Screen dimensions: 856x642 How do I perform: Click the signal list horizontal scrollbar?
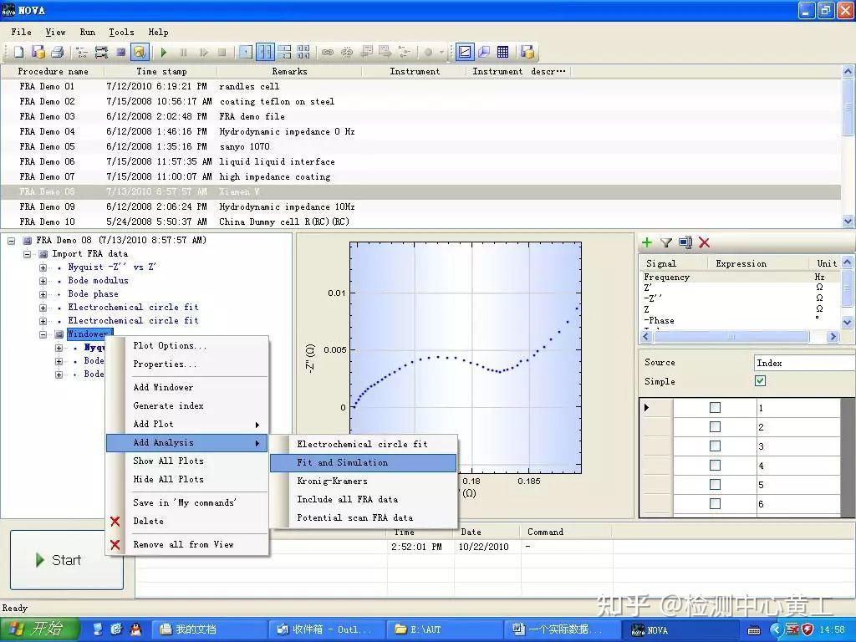point(731,337)
